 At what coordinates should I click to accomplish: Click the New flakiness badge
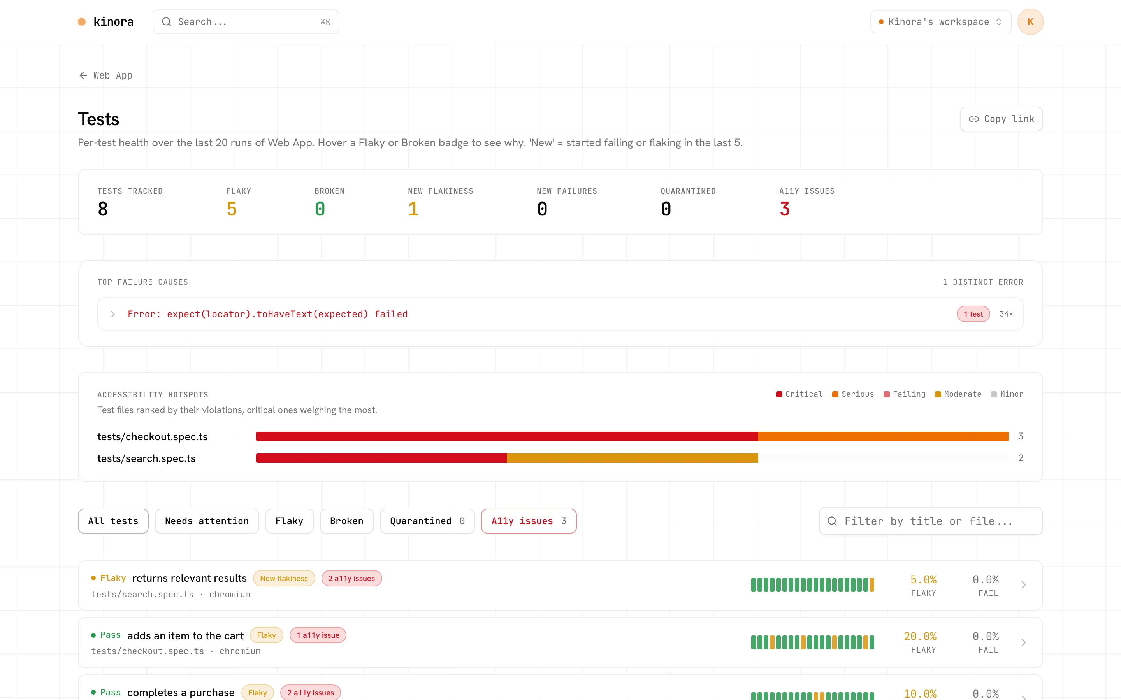pyautogui.click(x=283, y=578)
